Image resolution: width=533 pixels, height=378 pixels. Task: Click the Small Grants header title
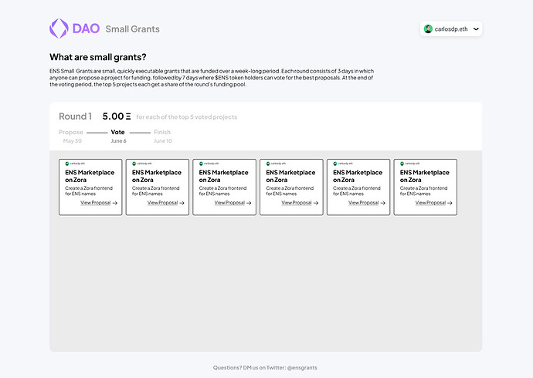click(x=133, y=29)
